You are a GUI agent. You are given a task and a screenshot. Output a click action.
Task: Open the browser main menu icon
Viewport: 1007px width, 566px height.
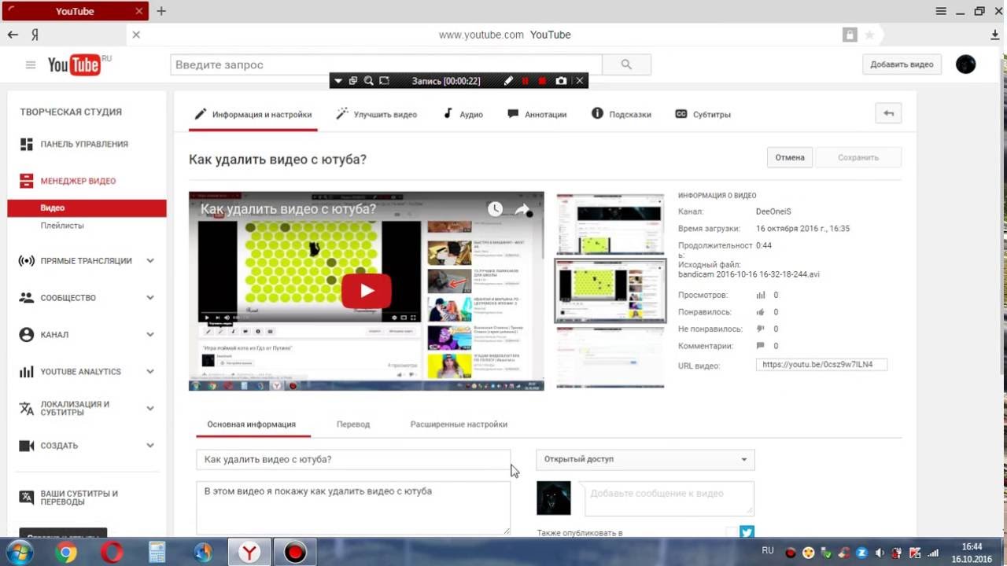pyautogui.click(x=941, y=11)
